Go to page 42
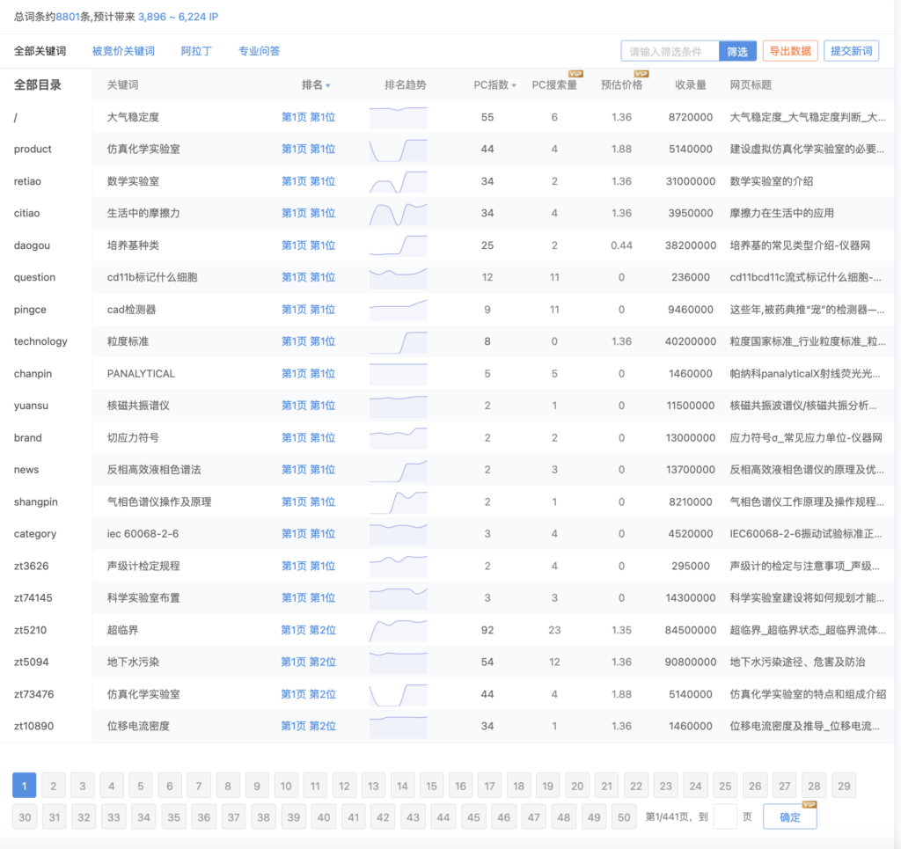Image resolution: width=901 pixels, height=849 pixels. 384,817
